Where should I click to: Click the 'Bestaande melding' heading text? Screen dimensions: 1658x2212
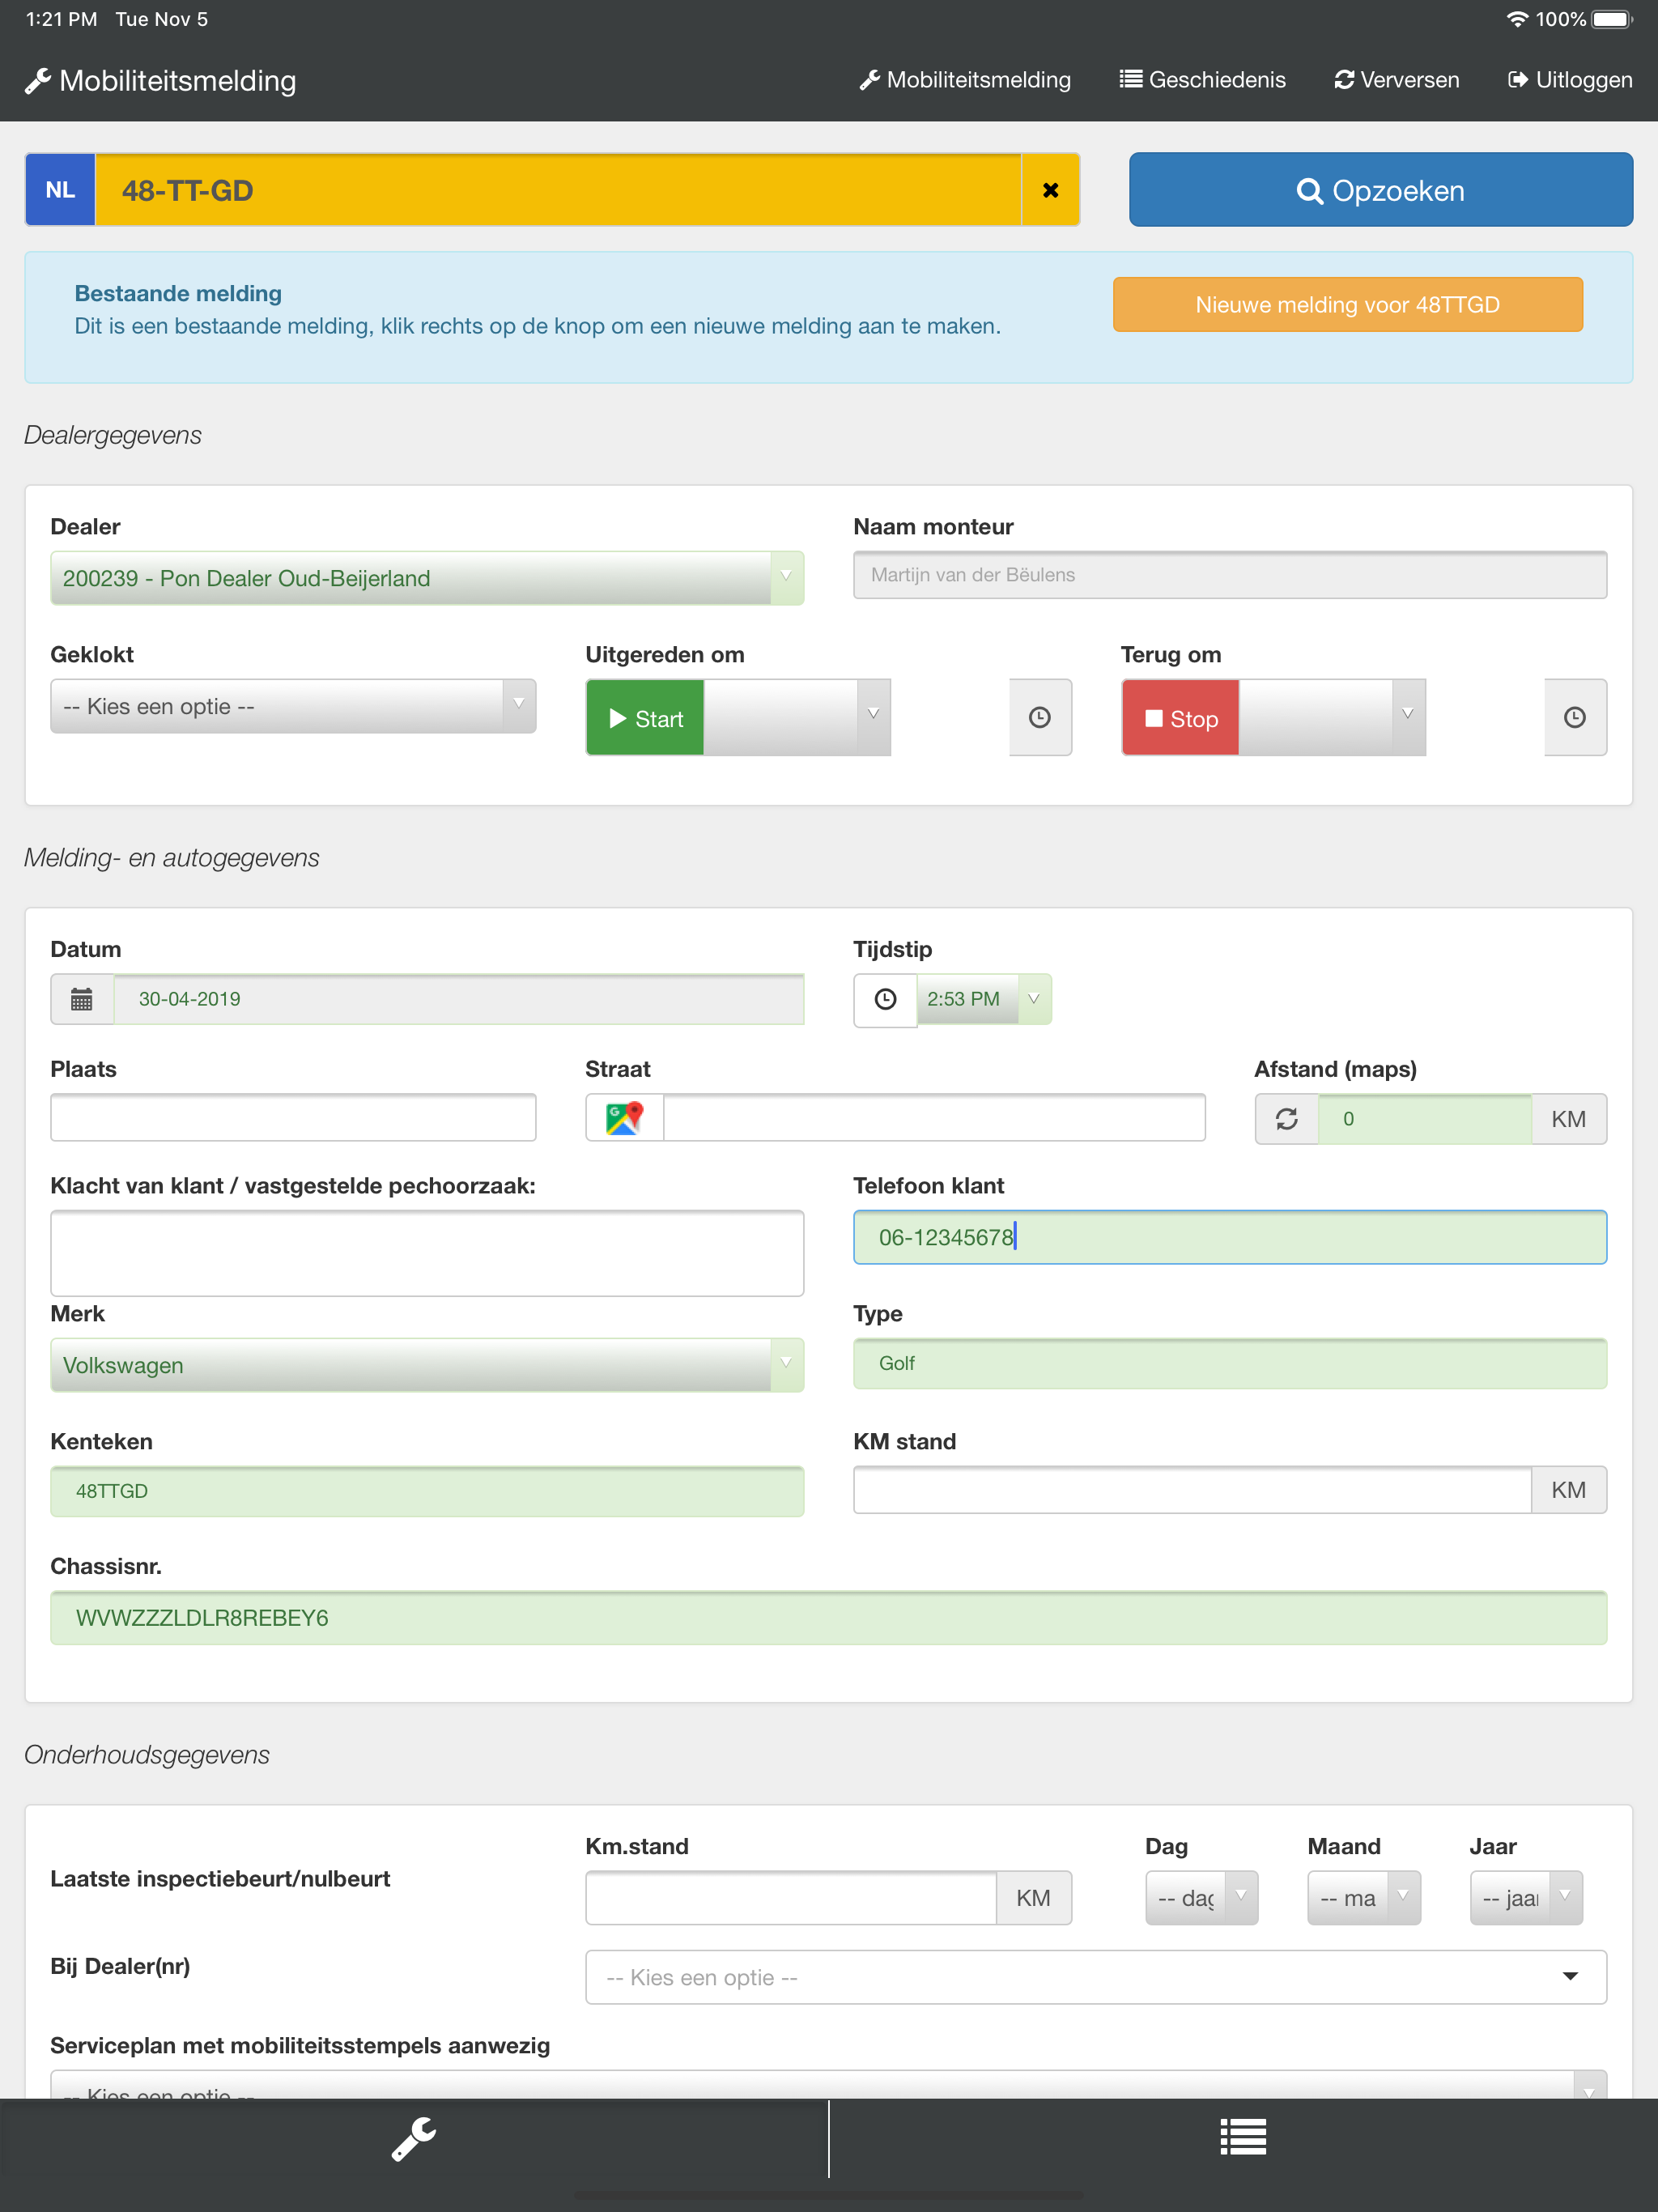(x=178, y=293)
